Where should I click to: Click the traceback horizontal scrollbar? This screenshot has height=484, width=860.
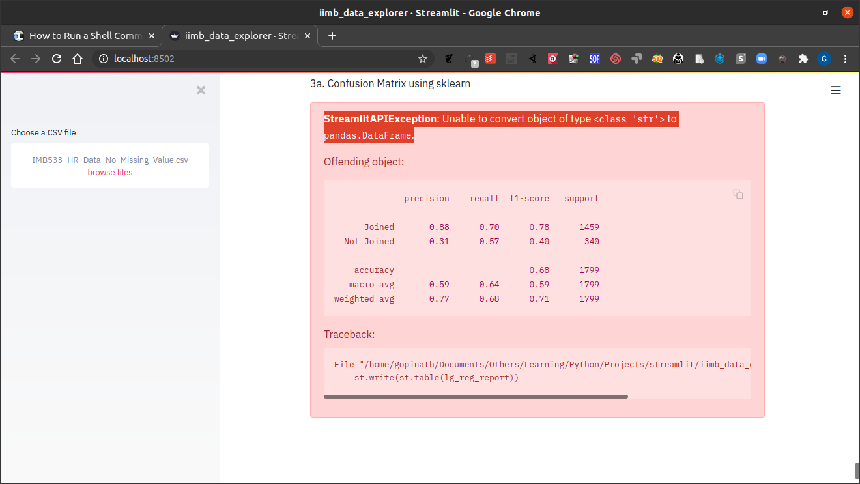click(x=476, y=396)
